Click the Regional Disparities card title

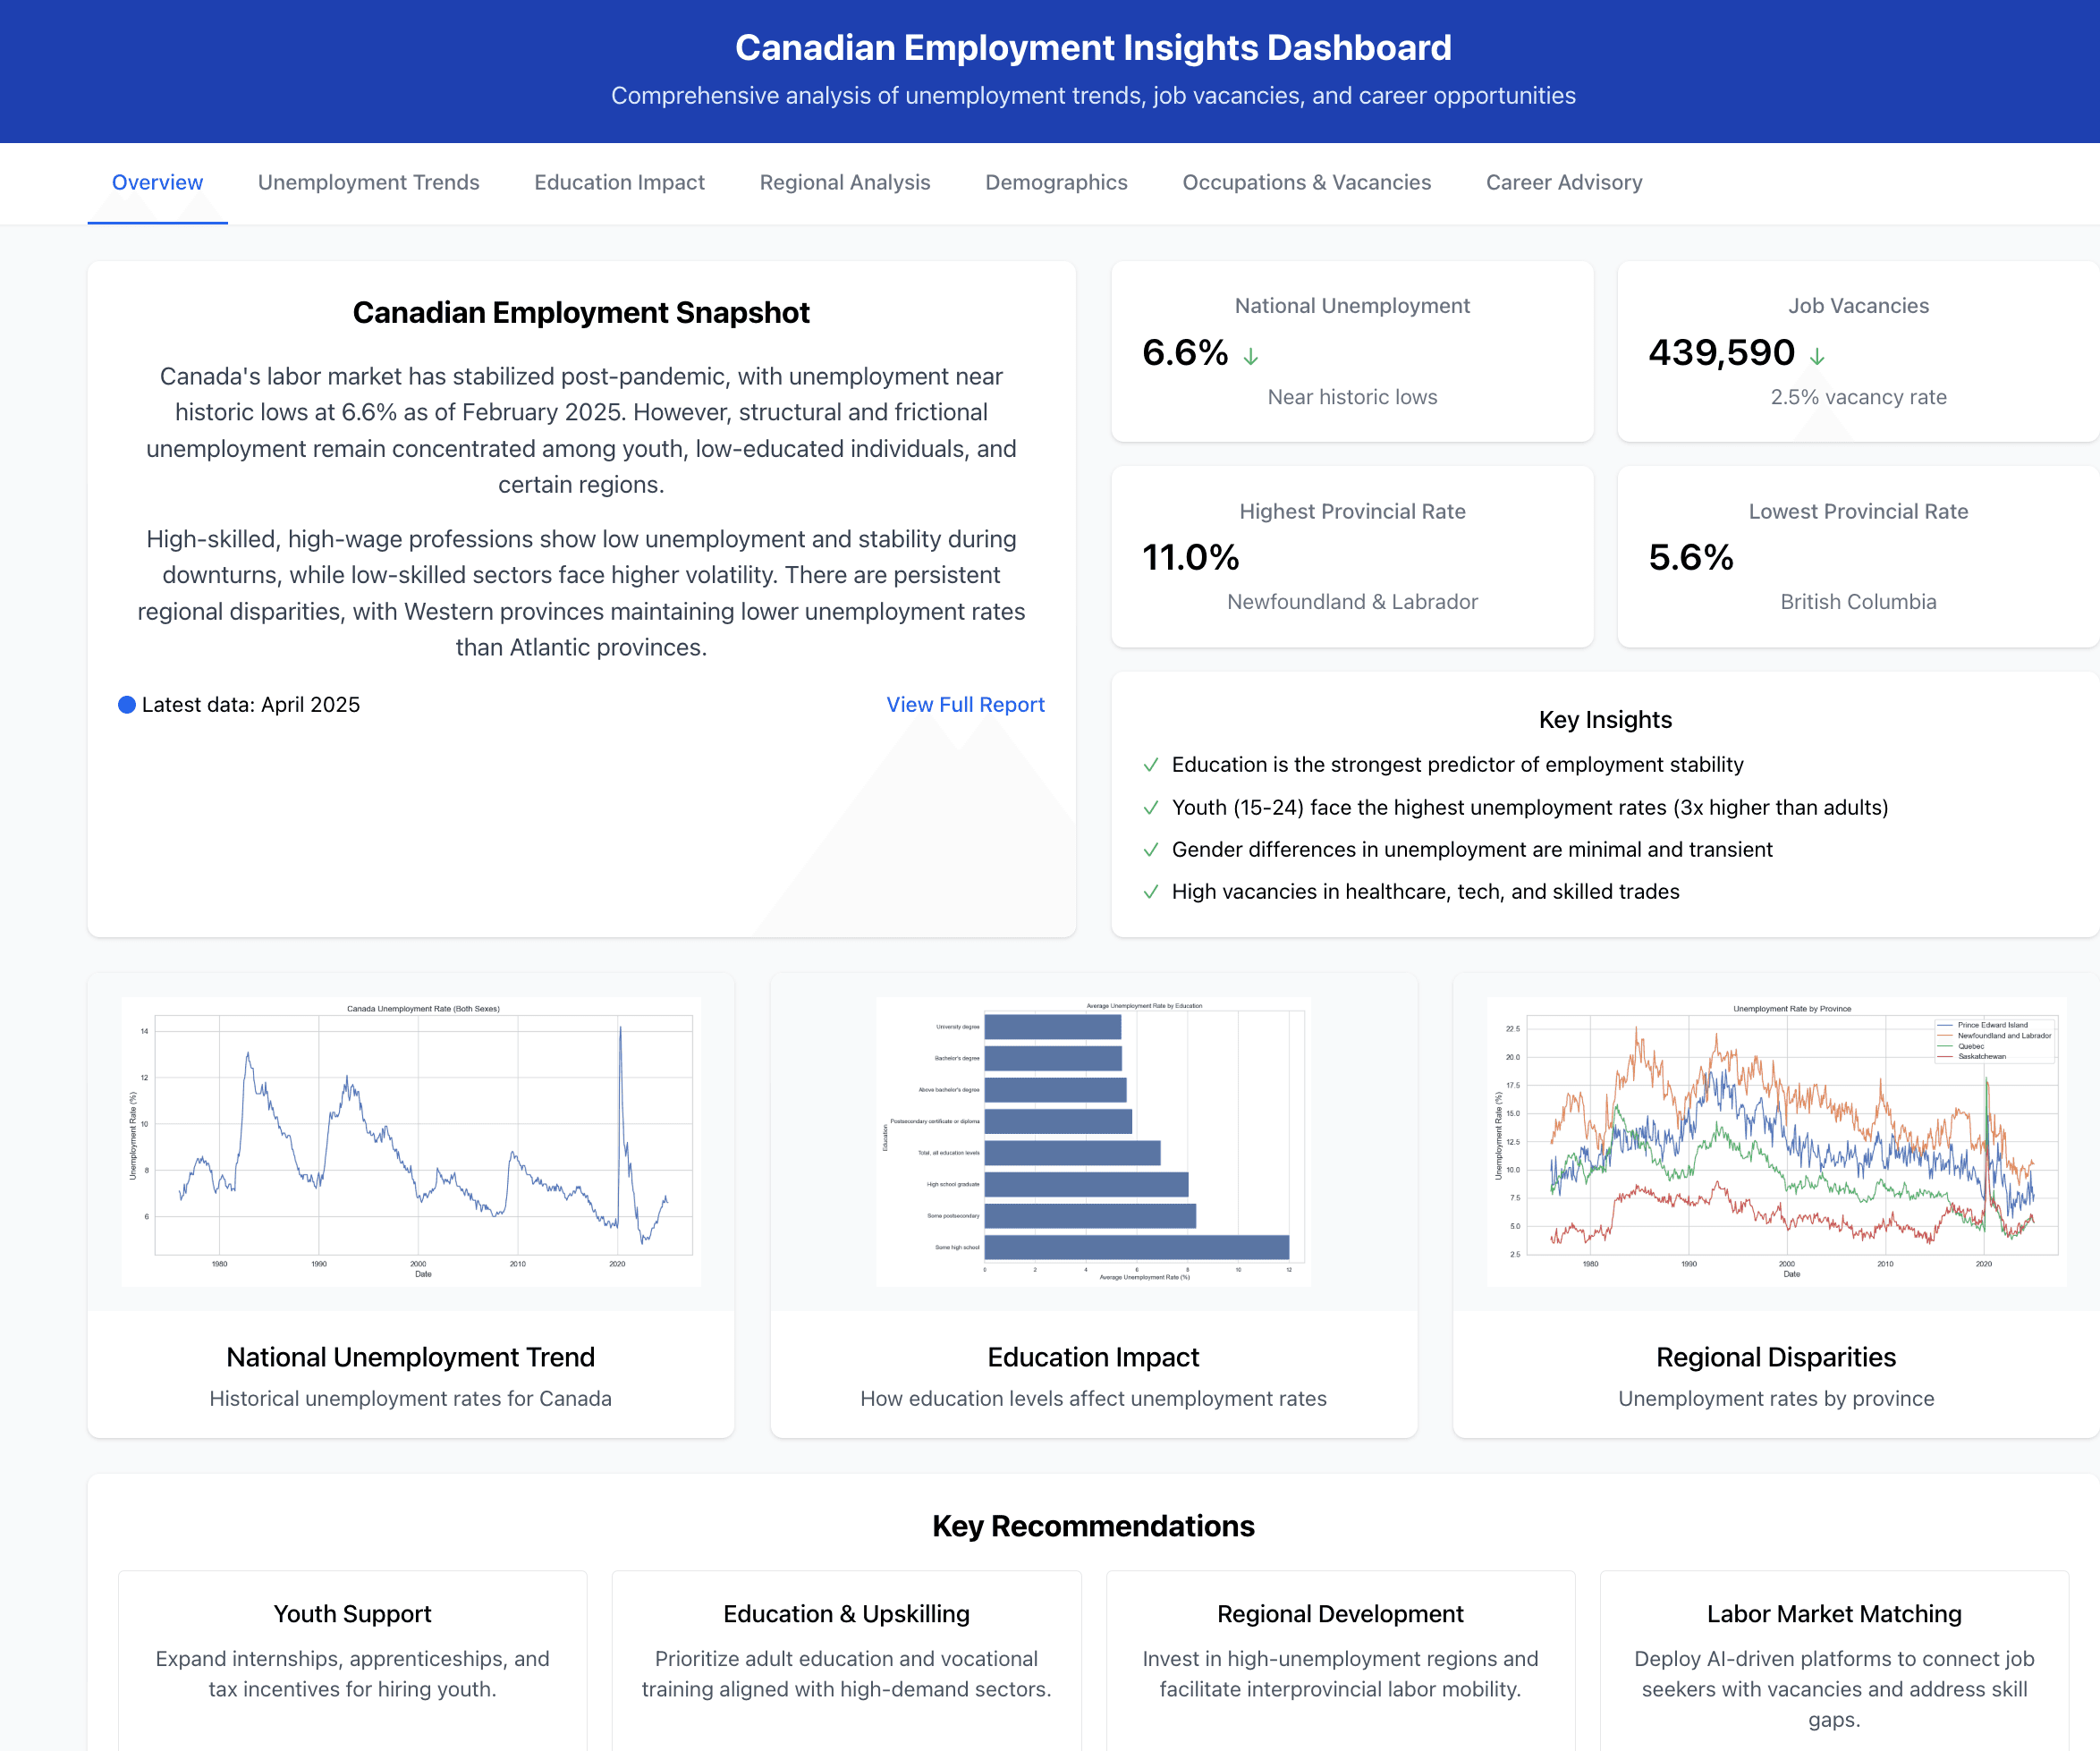[1776, 1357]
